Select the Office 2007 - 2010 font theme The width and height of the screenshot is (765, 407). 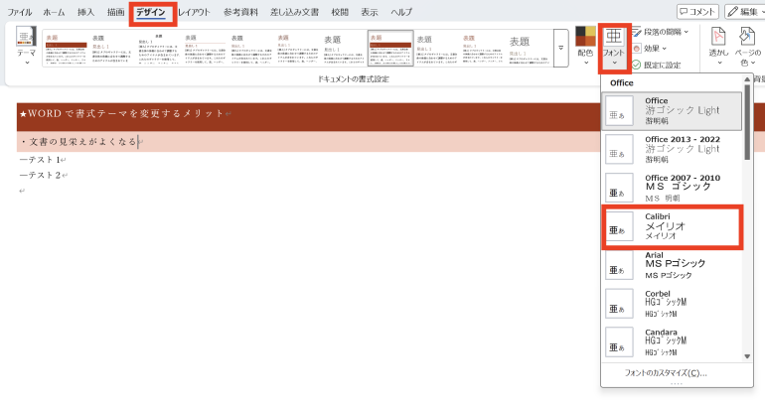click(672, 188)
